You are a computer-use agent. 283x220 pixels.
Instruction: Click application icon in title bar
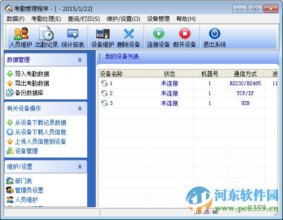pyautogui.click(x=9, y=9)
